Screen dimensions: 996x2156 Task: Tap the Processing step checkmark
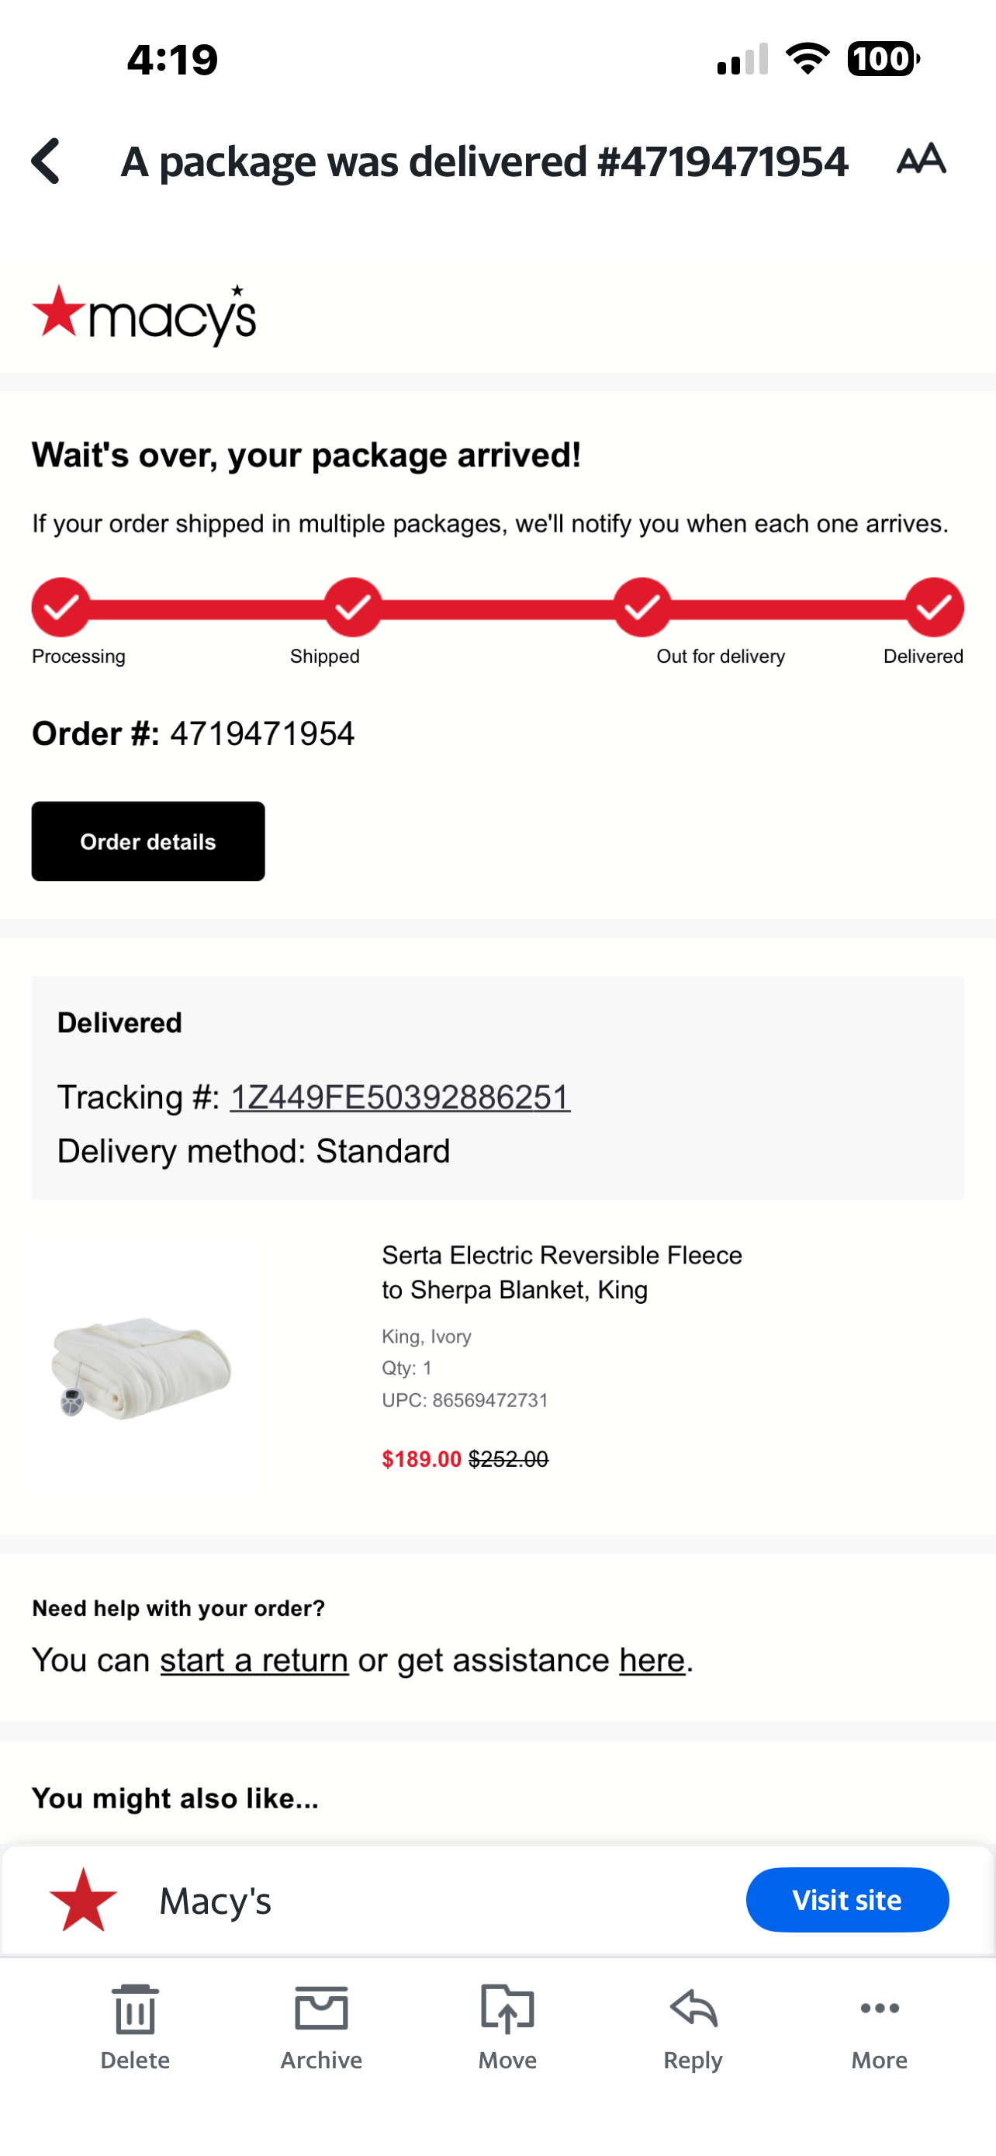tap(61, 607)
